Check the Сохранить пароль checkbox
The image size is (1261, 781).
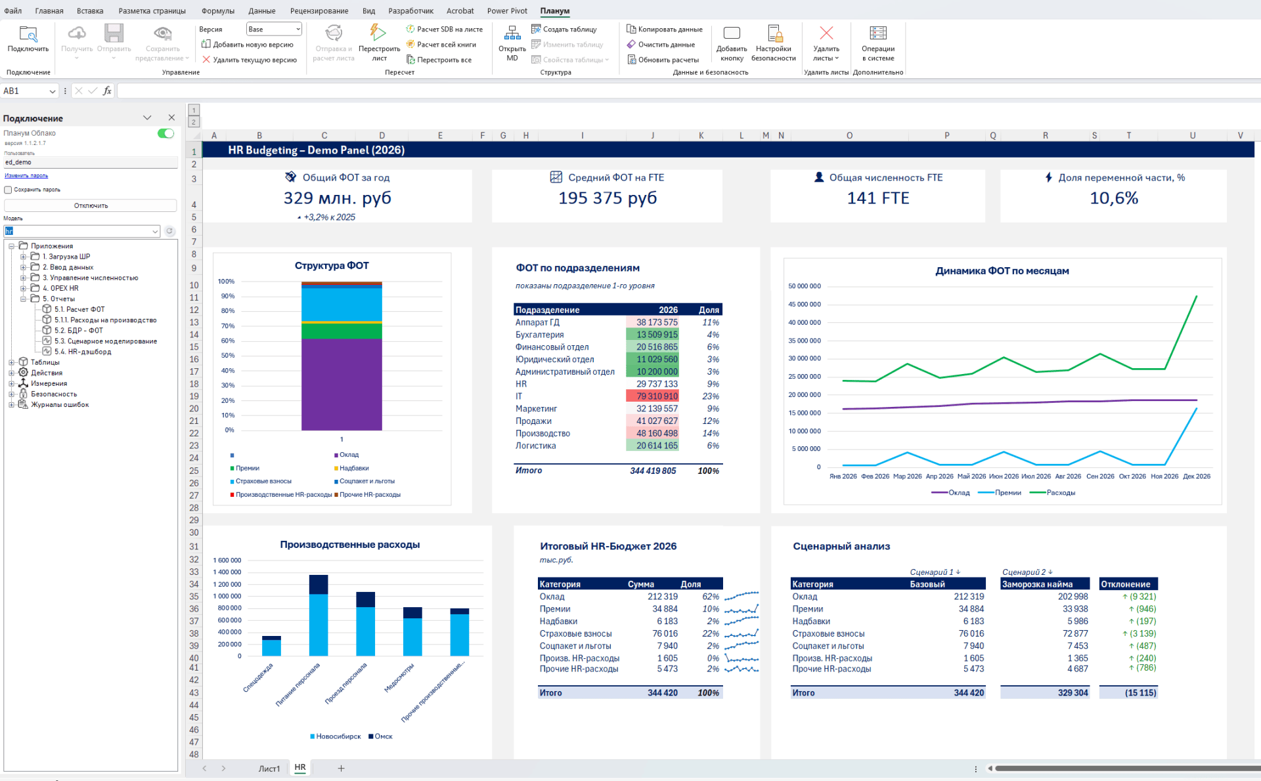click(8, 190)
